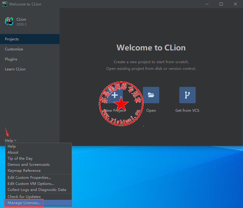Click the CLion logo in the sidebar
The width and height of the screenshot is (243, 208).
tap(9, 21)
